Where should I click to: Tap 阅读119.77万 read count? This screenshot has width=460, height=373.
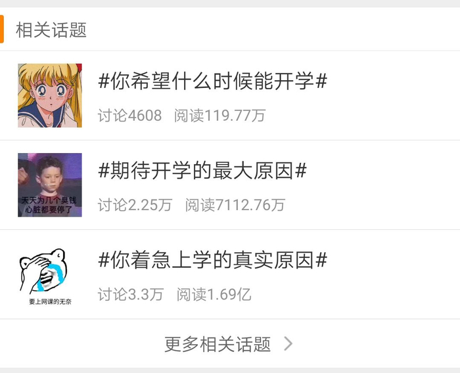(220, 116)
